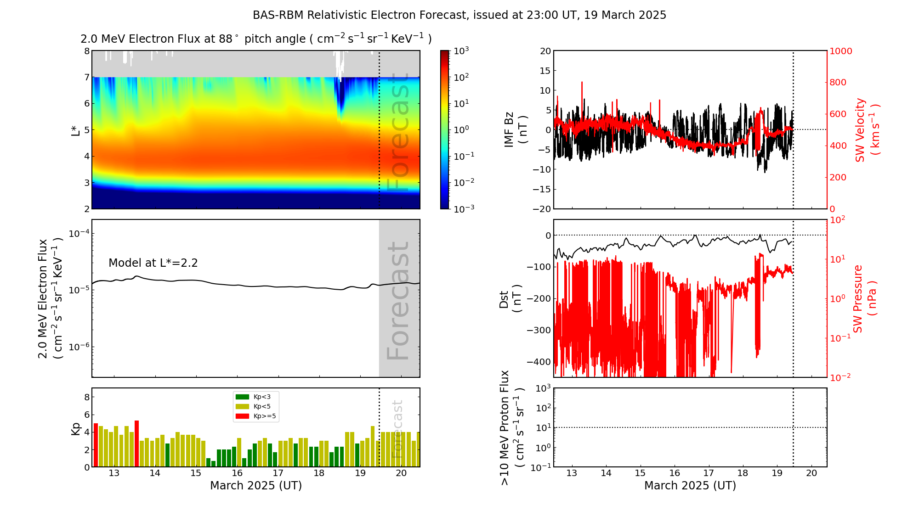The height and width of the screenshot is (505, 919).
Task: Click the yellow Kp<5 legend swatch
Action: coord(242,406)
